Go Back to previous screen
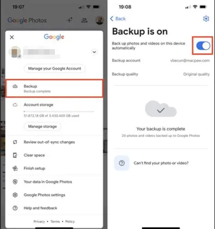 click(118, 19)
